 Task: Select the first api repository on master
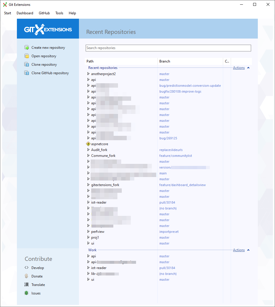coord(93,80)
